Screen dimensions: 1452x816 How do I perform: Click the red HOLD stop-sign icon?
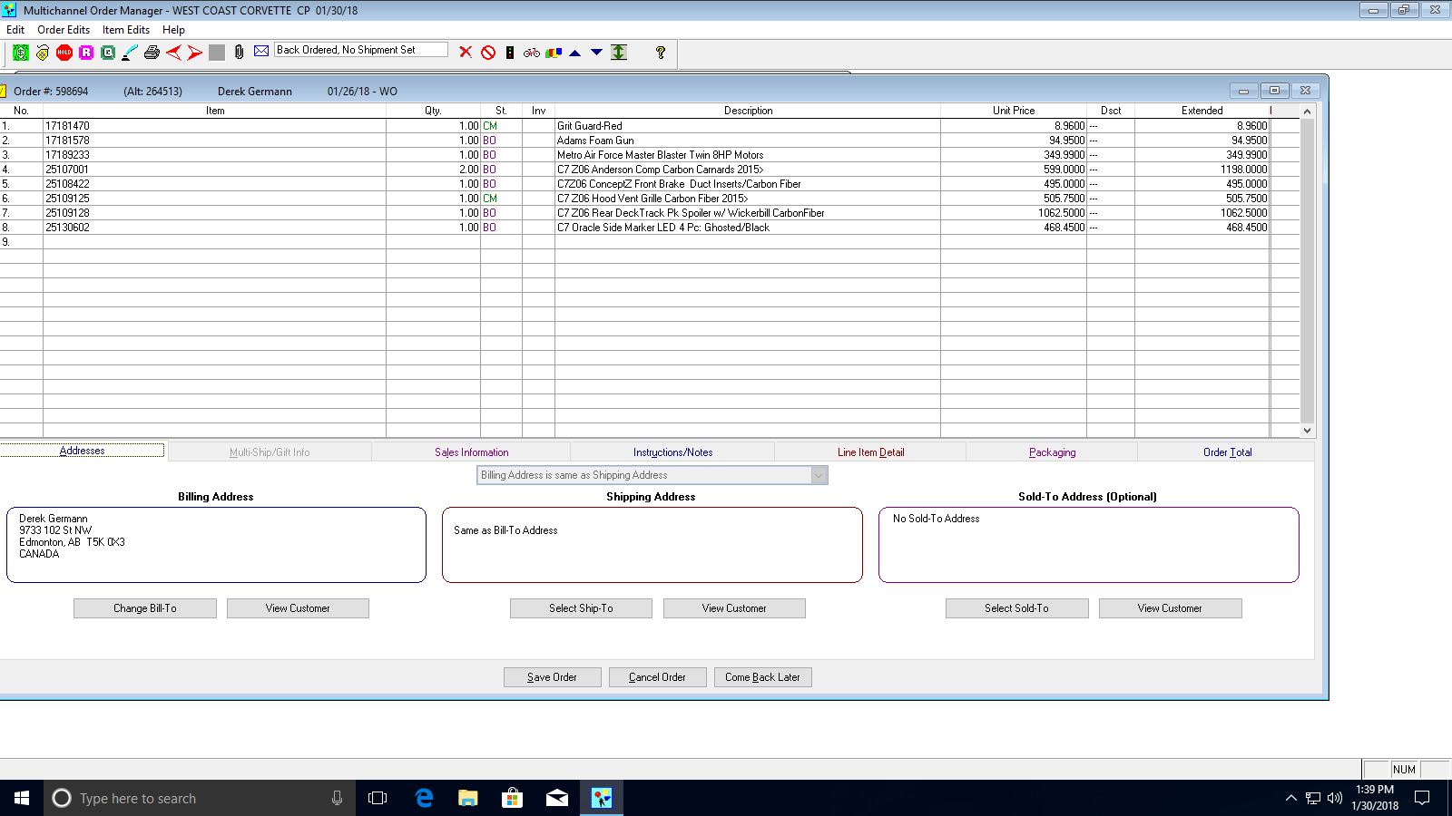tap(64, 53)
